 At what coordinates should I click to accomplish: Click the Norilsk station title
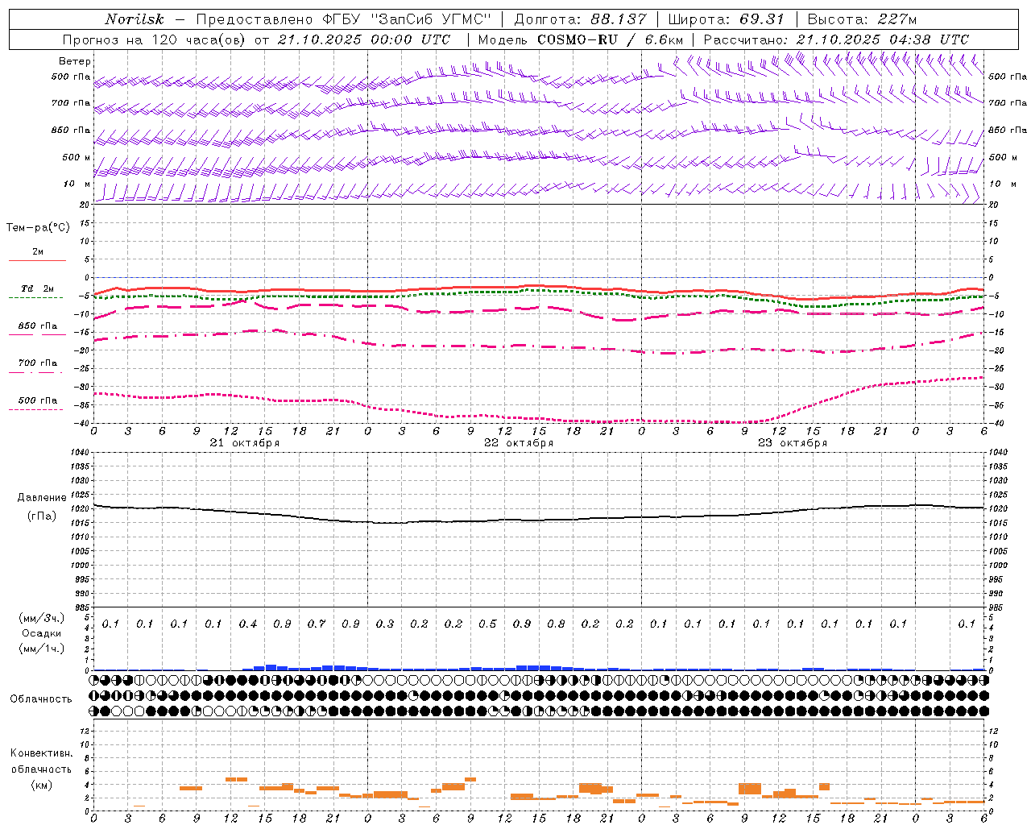tap(135, 19)
